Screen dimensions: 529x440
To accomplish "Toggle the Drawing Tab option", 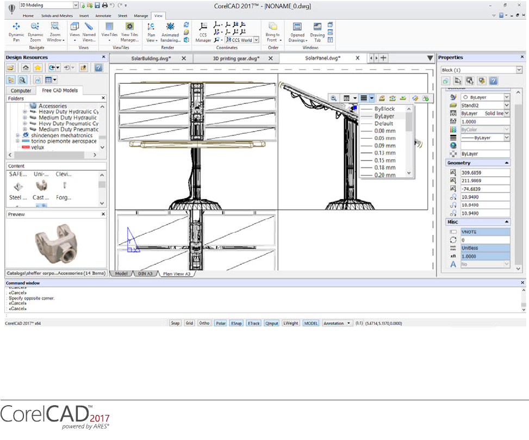I will (317, 32).
